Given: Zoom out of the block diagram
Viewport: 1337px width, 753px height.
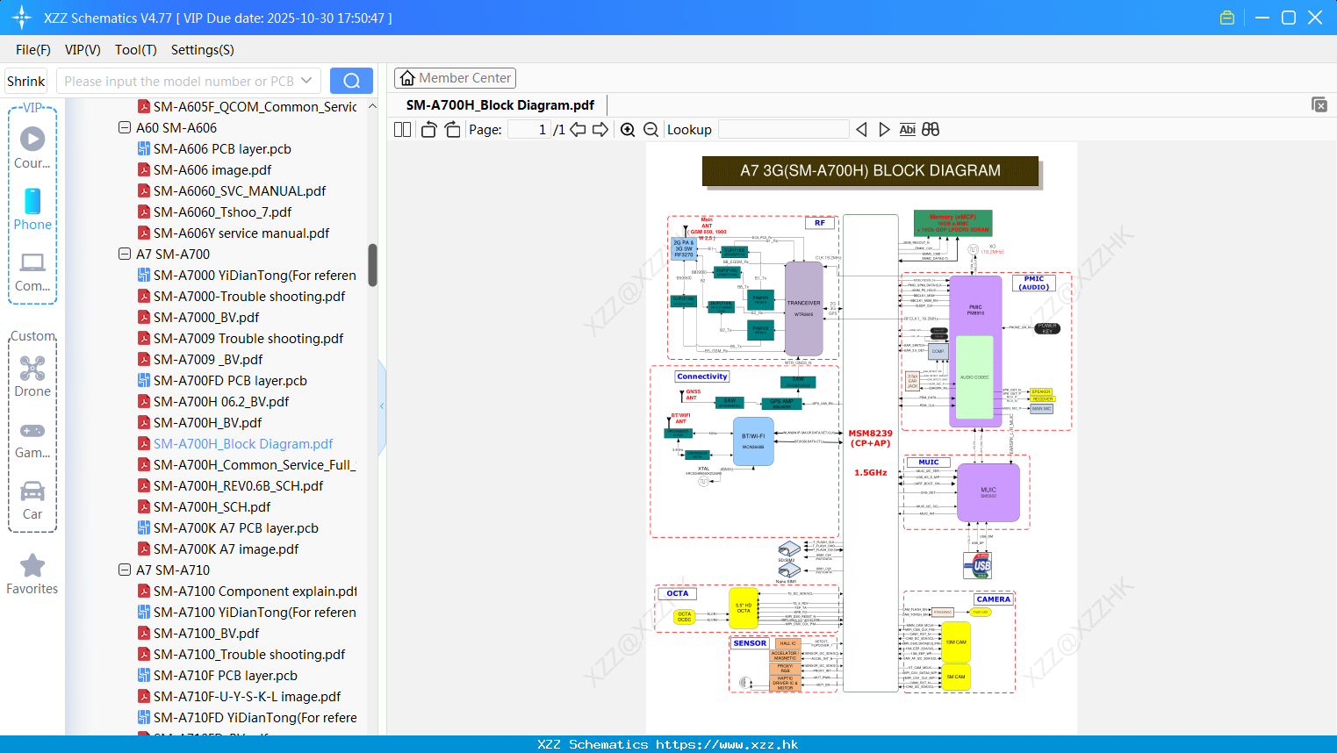Looking at the screenshot, I should tap(651, 129).
